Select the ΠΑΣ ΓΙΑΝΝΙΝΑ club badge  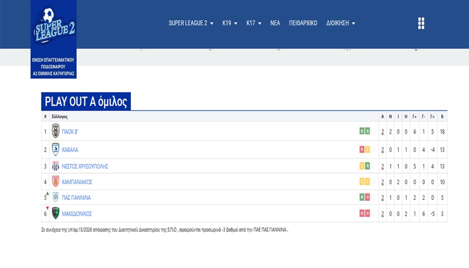click(55, 197)
